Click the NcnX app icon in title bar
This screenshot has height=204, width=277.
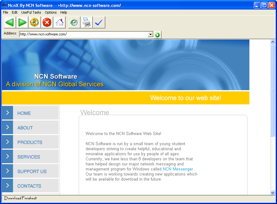4,5
